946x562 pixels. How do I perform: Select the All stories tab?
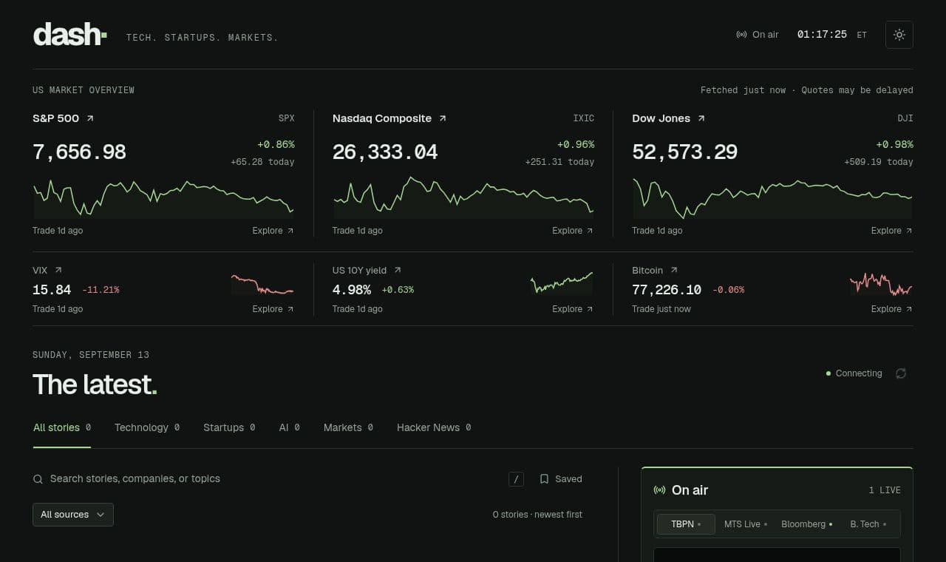pyautogui.click(x=62, y=427)
